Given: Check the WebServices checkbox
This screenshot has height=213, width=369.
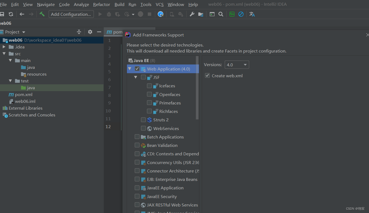Looking at the screenshot, I should [x=143, y=128].
